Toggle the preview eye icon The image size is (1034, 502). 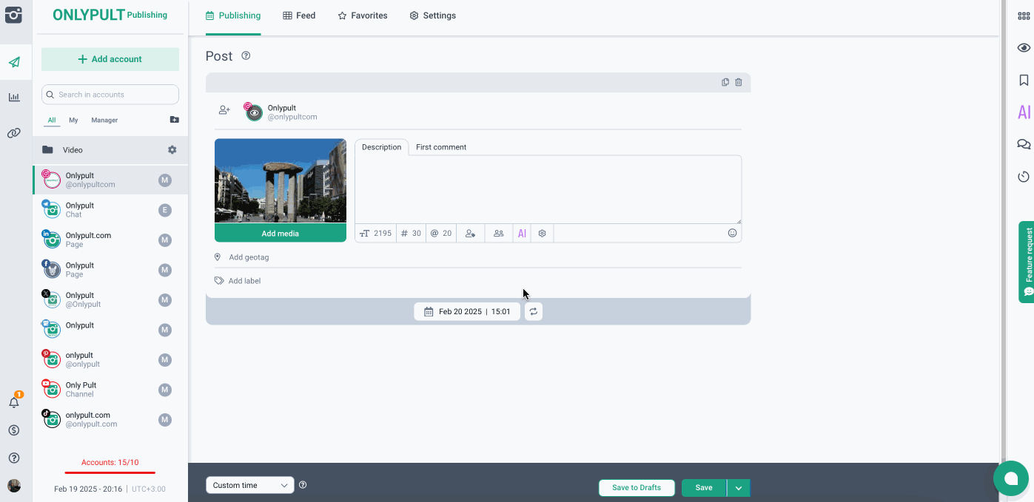(x=1024, y=48)
